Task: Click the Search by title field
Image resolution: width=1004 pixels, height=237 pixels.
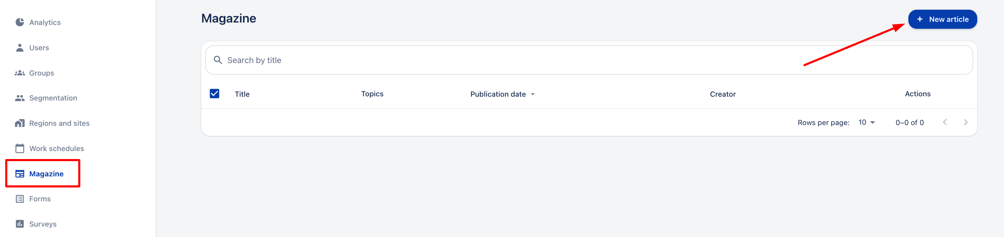Action: coord(507,60)
